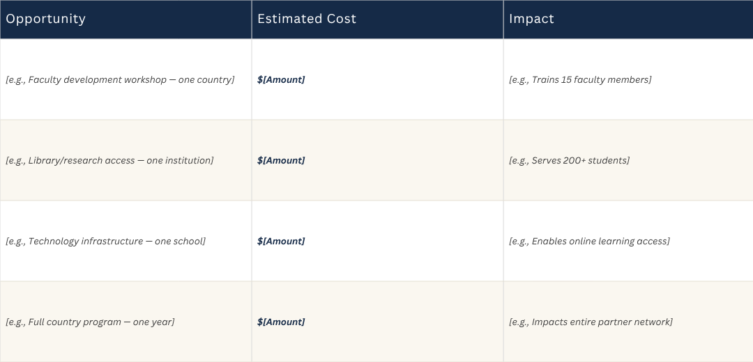The height and width of the screenshot is (362, 753).
Task: Click the word Opportunity in the header
Action: 45,19
